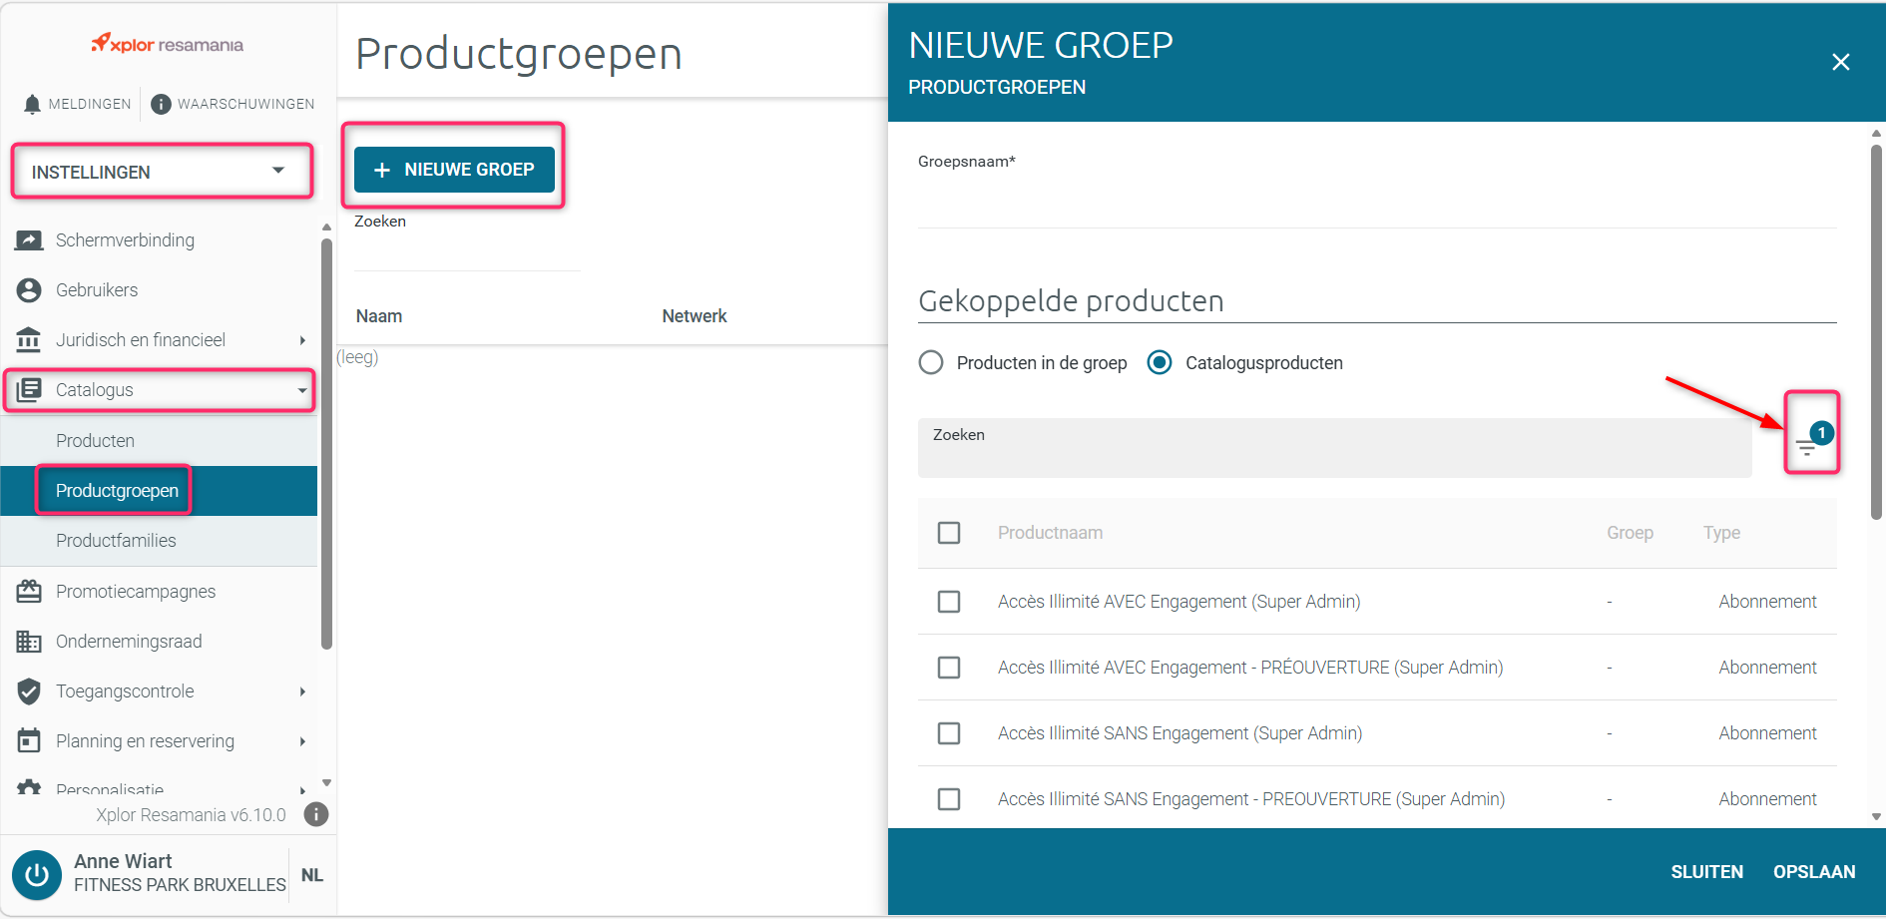Click the sidebar scroll-down arrow
The image size is (1886, 919).
[x=326, y=783]
